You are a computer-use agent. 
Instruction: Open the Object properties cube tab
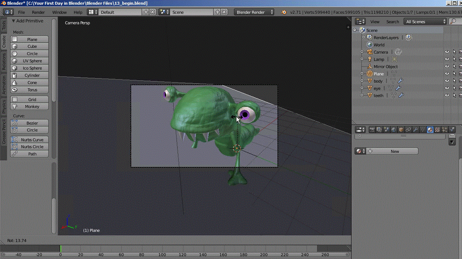coord(401,130)
